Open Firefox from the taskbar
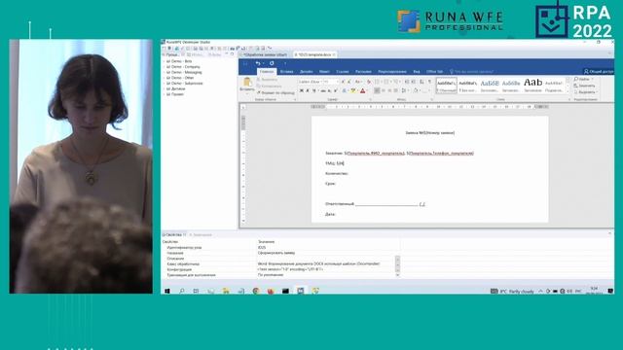The height and width of the screenshot is (350, 623). point(271,291)
